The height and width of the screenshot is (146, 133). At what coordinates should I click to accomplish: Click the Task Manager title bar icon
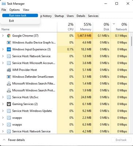pos(4,4)
